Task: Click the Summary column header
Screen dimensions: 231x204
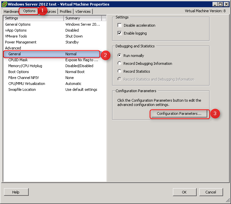Action: pos(82,18)
